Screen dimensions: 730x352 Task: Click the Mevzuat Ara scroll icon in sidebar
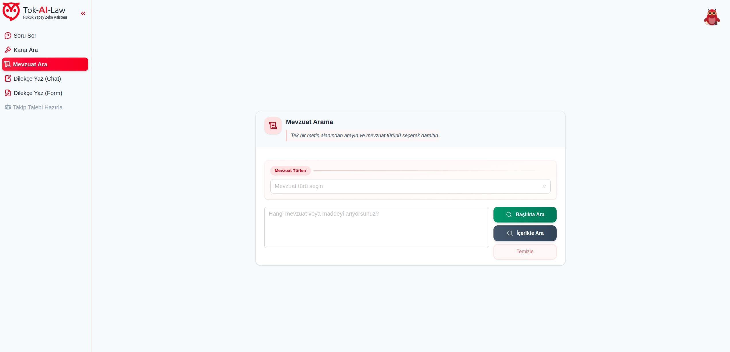[7, 64]
